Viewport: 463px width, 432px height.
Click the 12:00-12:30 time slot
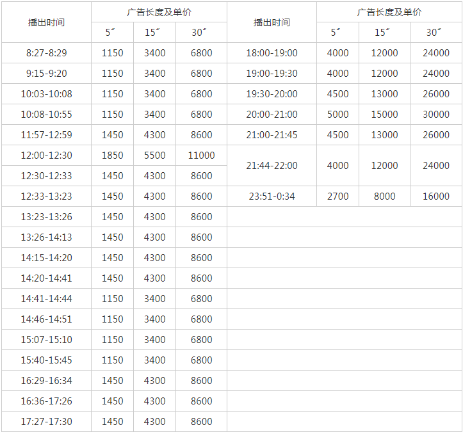[x=46, y=156]
